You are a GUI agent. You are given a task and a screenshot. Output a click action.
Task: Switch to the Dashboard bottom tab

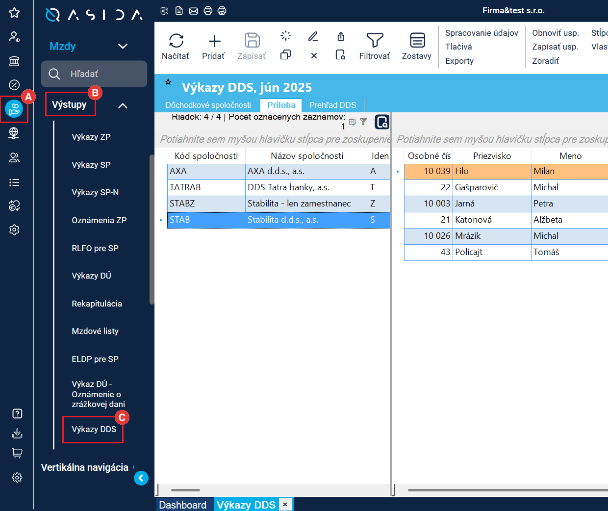(183, 505)
